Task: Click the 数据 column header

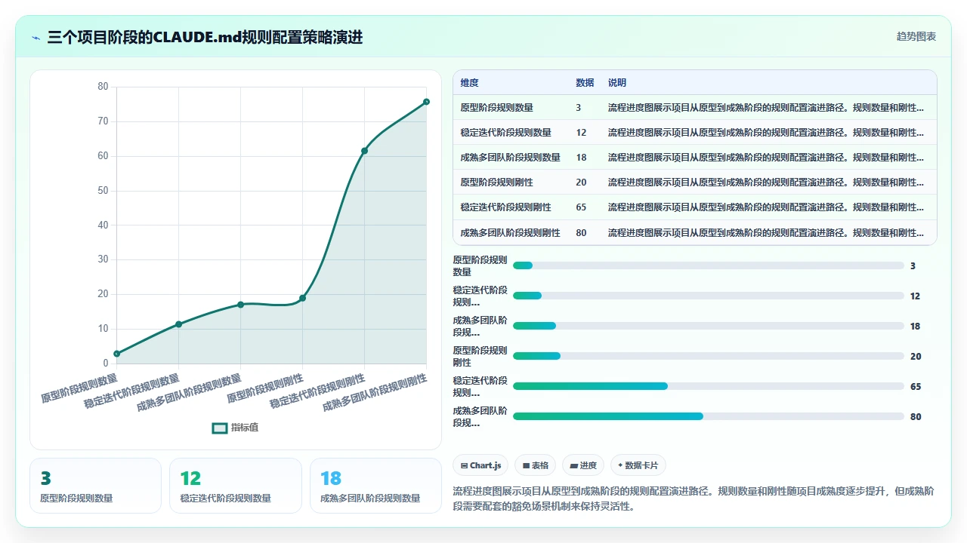Action: (585, 83)
